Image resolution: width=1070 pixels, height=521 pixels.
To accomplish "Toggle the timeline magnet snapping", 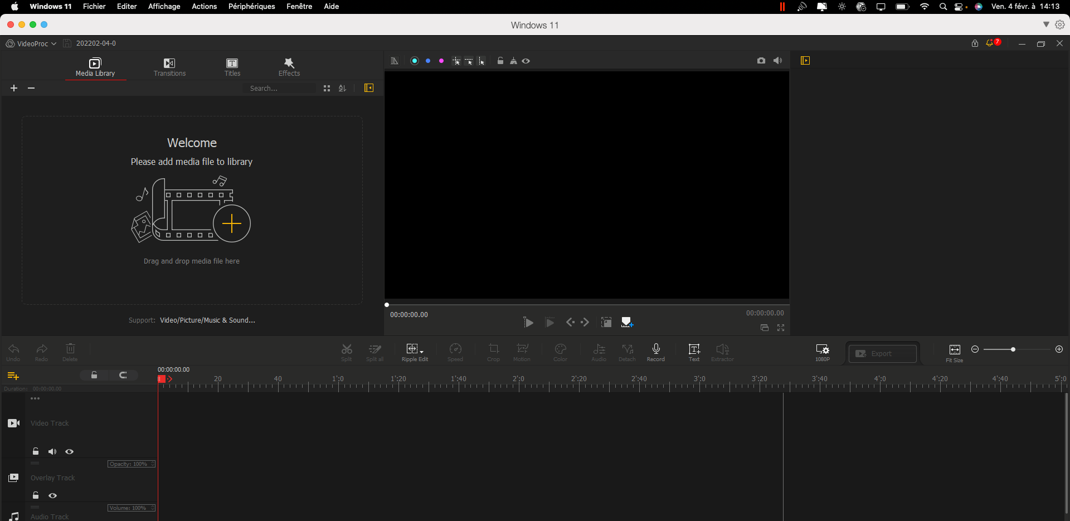I will [123, 375].
